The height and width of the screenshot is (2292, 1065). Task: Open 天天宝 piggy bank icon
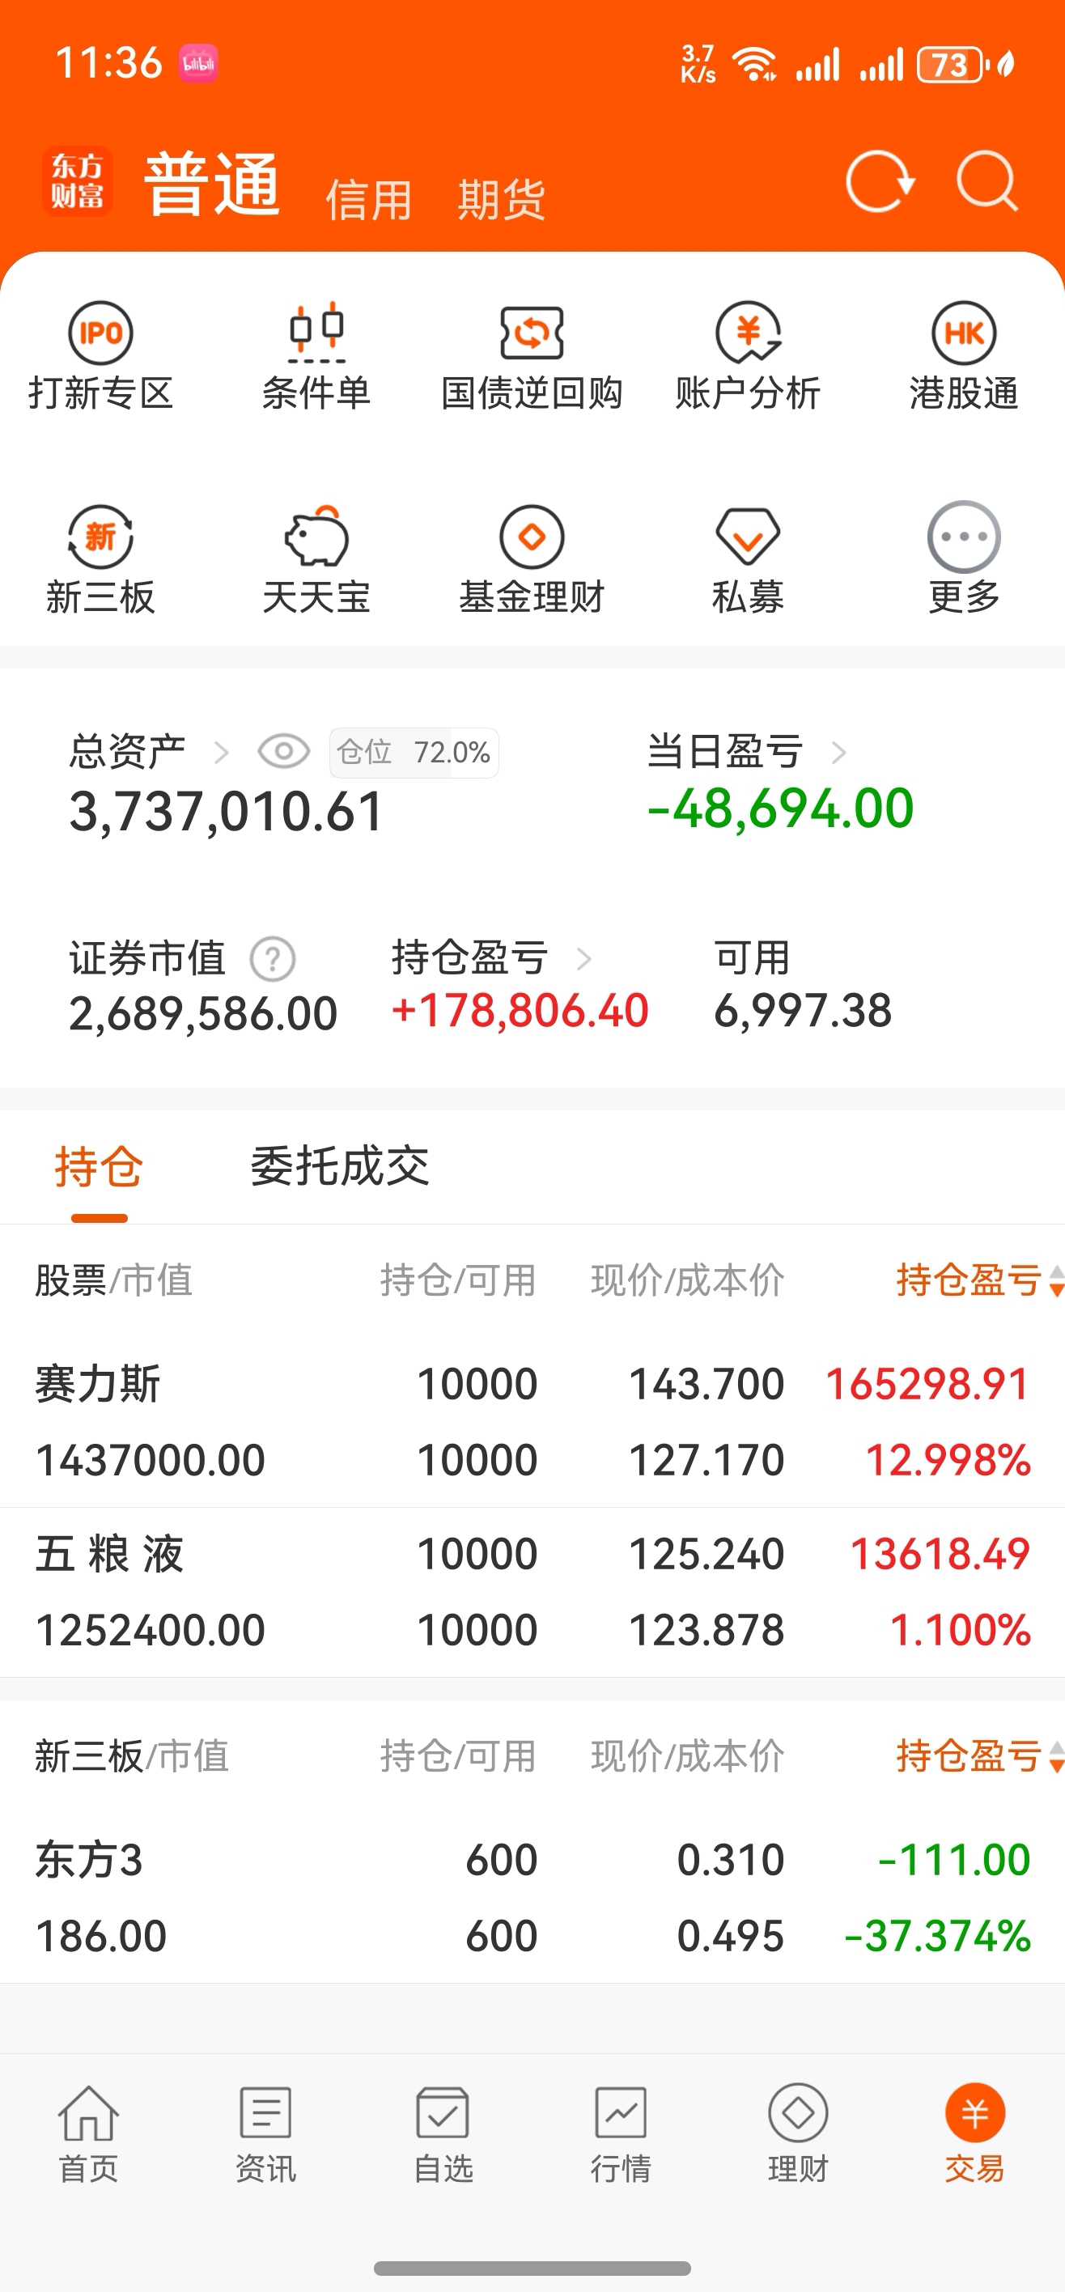[316, 537]
